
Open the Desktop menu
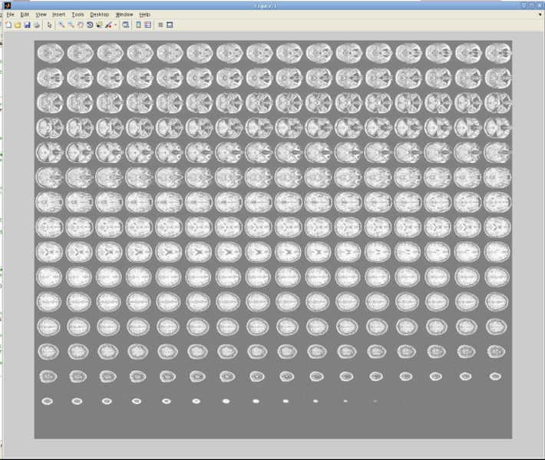tap(99, 15)
